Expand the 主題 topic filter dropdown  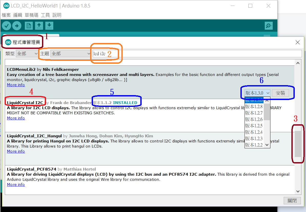click(71, 54)
